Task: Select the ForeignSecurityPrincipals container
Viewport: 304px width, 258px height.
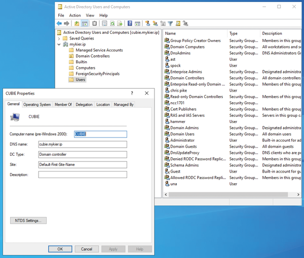Action: (x=94, y=74)
